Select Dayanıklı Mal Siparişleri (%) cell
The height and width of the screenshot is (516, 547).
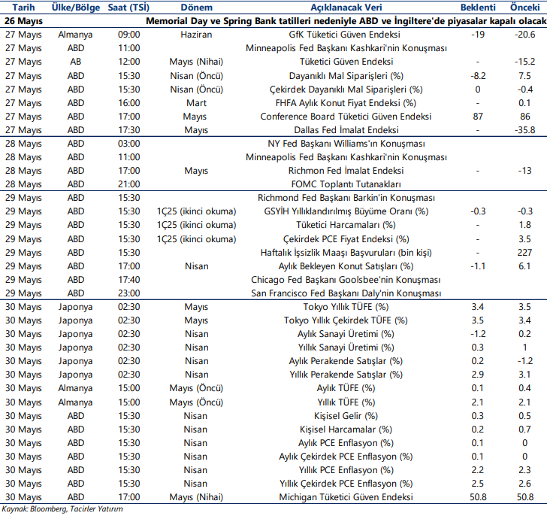(346, 76)
